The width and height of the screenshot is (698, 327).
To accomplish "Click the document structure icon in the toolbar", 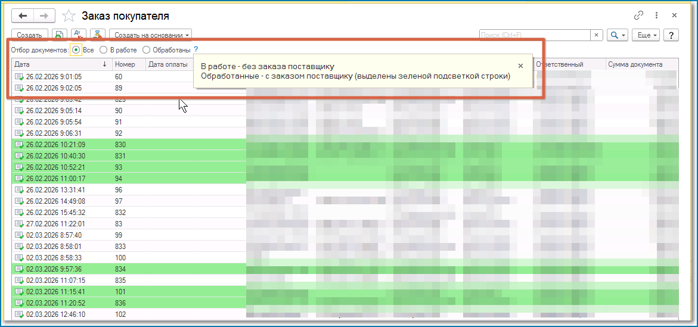I will 98,36.
